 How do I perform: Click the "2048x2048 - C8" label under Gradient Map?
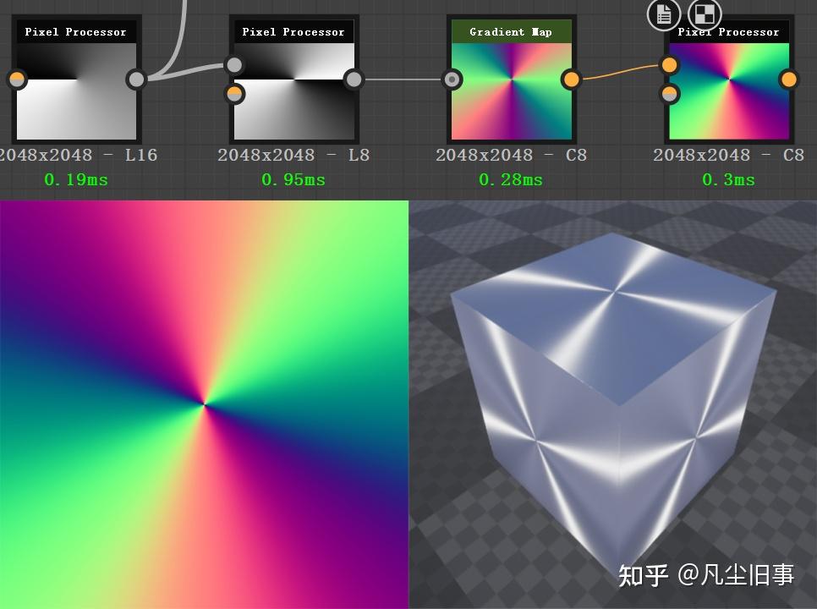512,155
